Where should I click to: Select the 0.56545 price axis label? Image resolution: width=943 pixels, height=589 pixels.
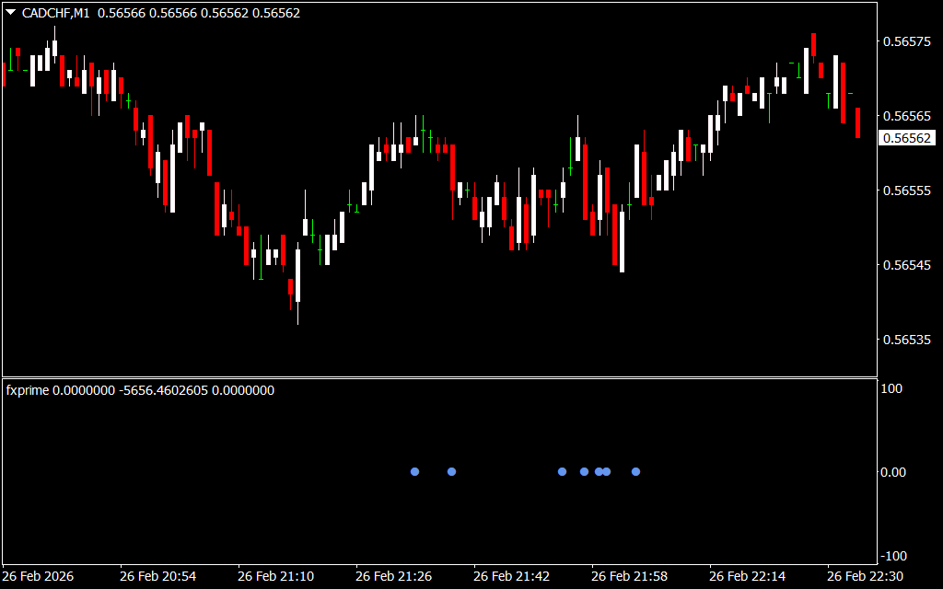tap(906, 265)
